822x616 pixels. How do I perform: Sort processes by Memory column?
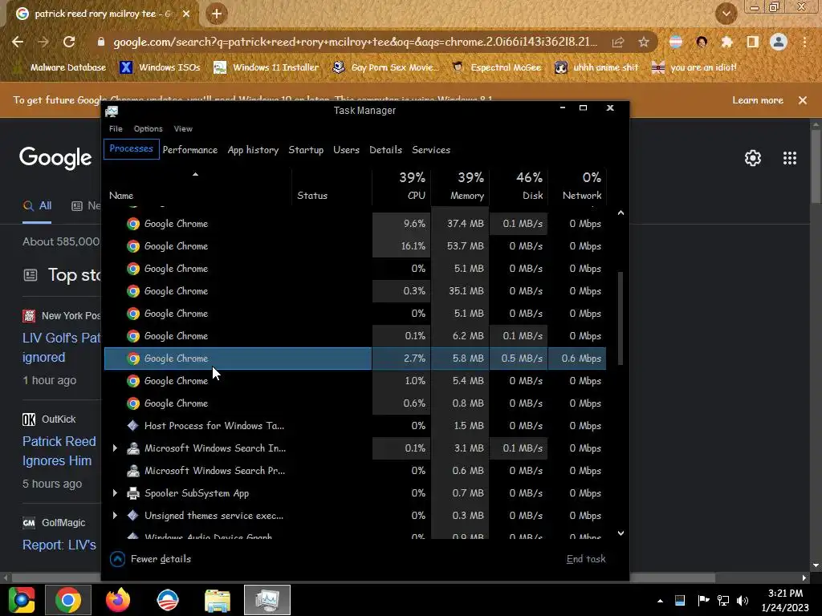pos(460,186)
